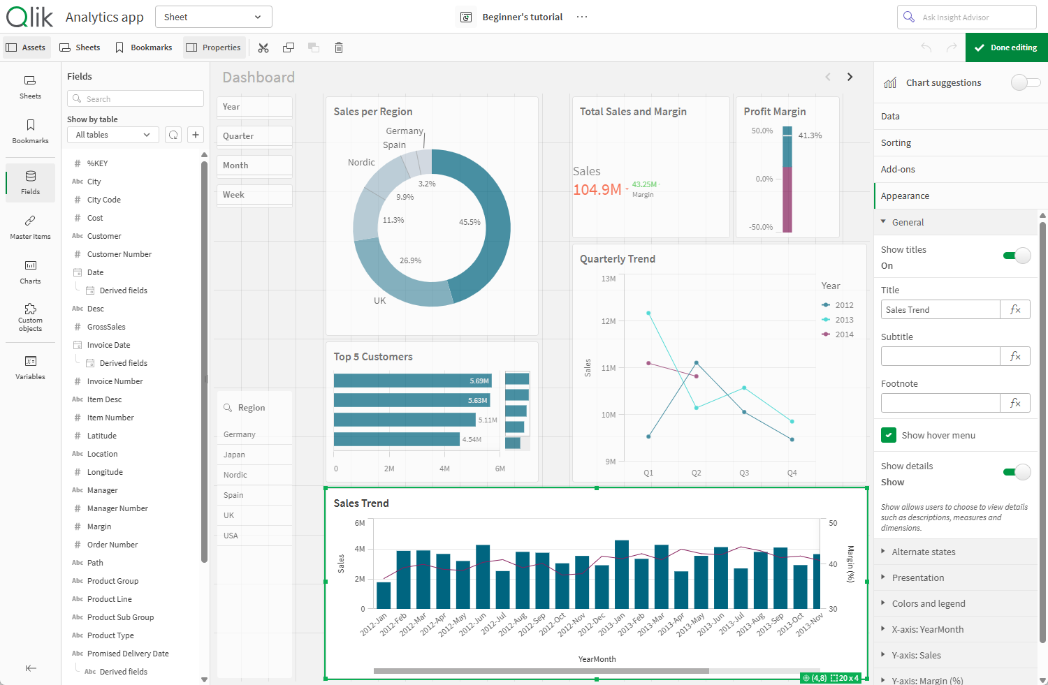1048x685 pixels.
Task: Turn off the Show titles switch
Action: (1017, 256)
